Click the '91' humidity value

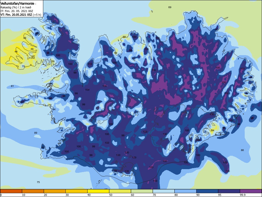point(54,109)
